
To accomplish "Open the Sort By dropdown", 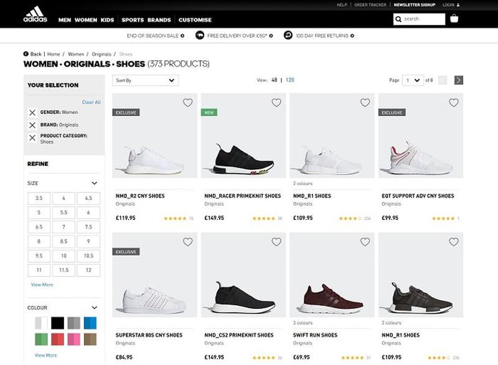I will point(146,80).
